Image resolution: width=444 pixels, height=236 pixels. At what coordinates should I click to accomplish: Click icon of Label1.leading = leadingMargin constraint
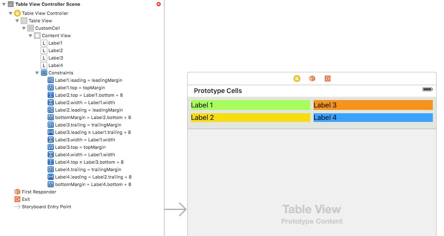click(51, 80)
